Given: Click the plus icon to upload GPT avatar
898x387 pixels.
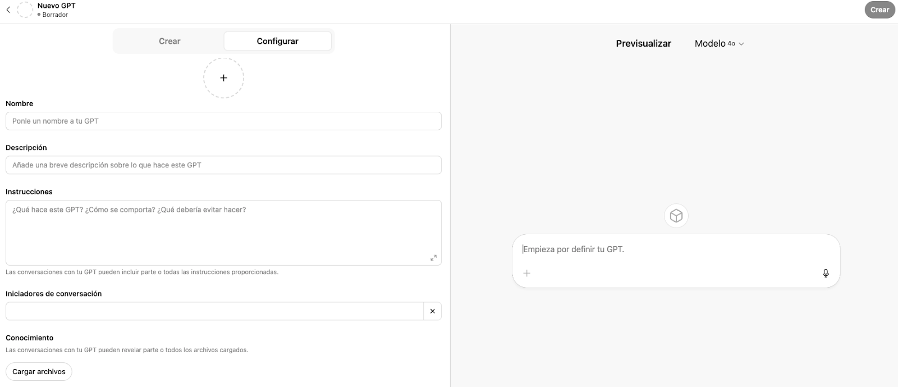Looking at the screenshot, I should tap(223, 78).
